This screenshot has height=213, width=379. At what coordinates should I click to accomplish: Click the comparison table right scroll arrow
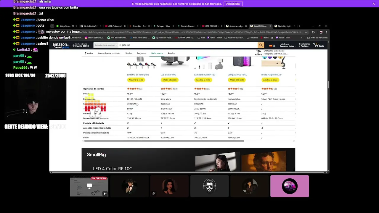tap(294, 141)
